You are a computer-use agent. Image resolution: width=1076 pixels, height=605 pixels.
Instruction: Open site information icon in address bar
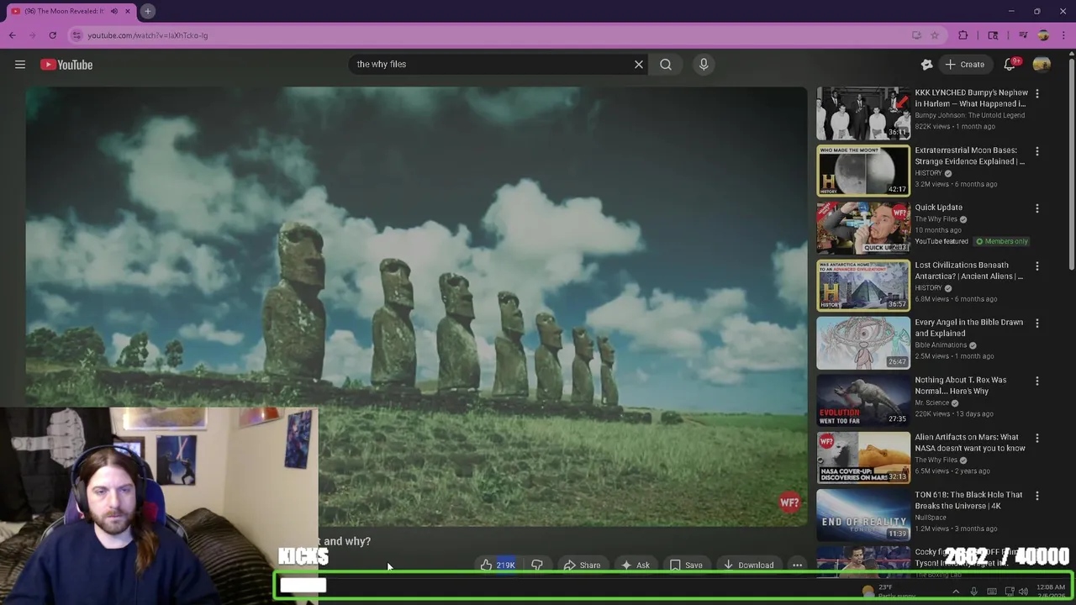tap(76, 35)
